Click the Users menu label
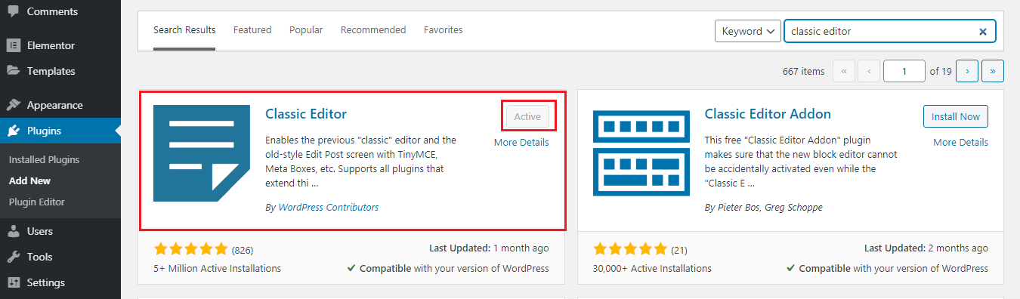 pyautogui.click(x=40, y=231)
